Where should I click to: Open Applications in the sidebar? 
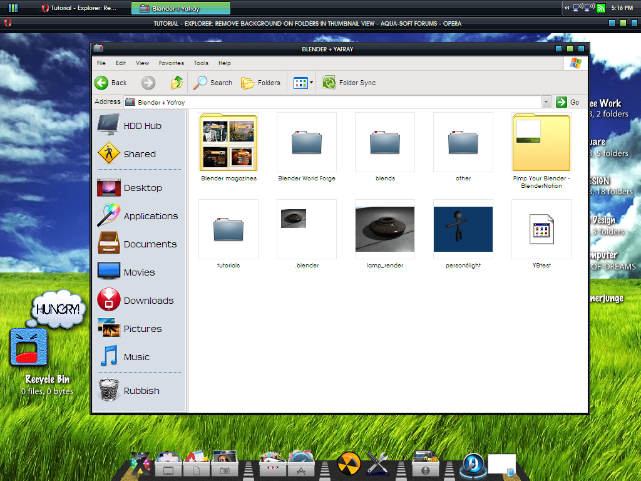[x=138, y=216]
